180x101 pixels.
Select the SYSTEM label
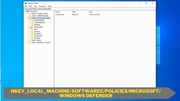pos(37,38)
